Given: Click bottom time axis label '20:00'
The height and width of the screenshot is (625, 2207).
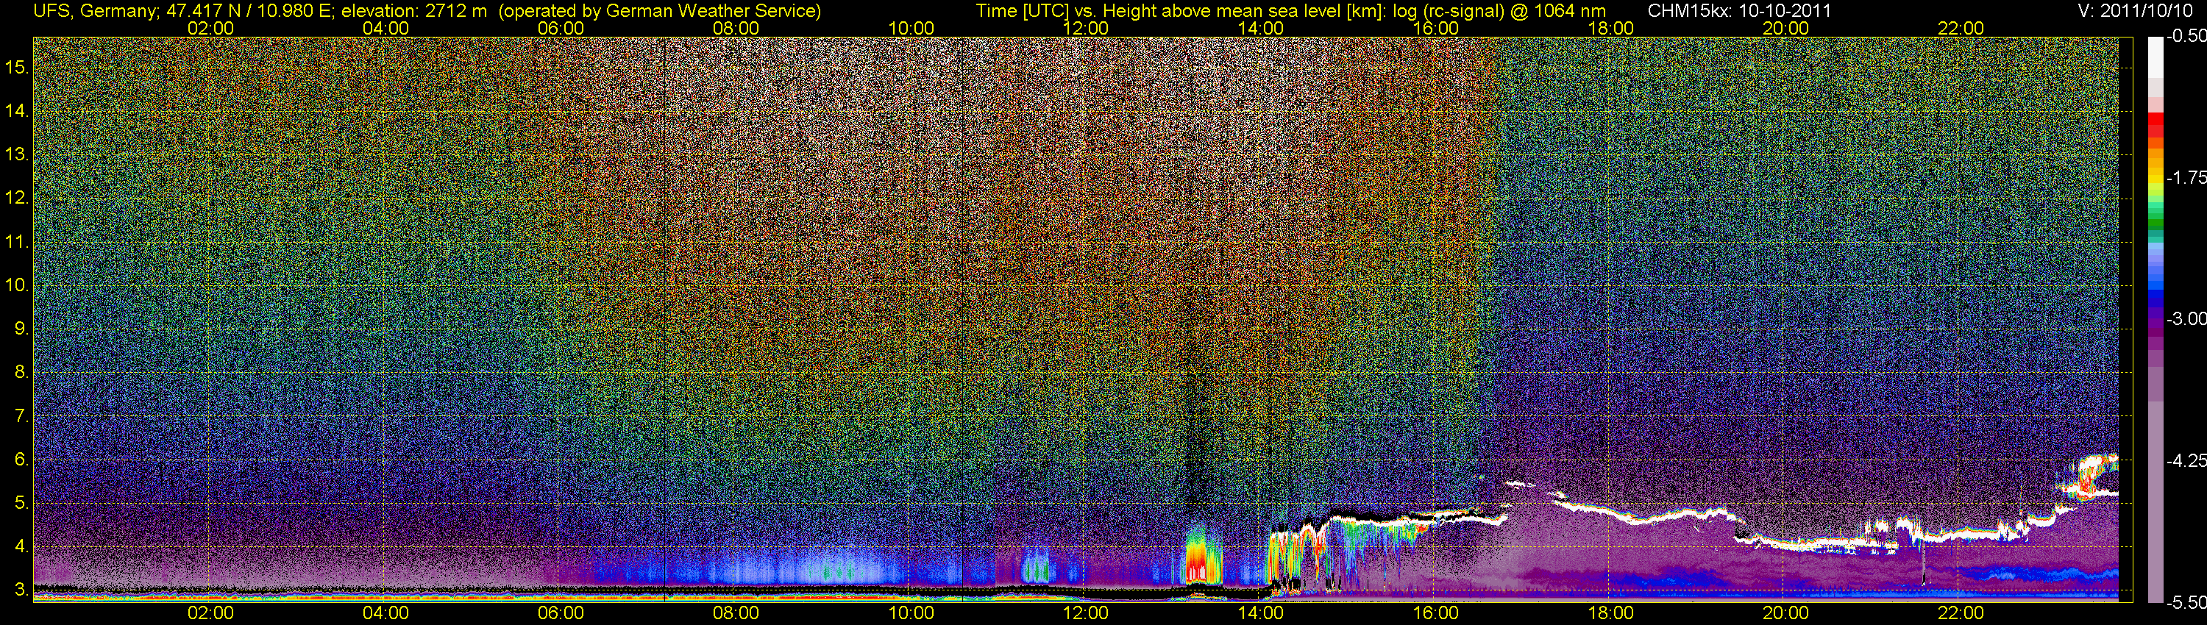Looking at the screenshot, I should click(1785, 613).
